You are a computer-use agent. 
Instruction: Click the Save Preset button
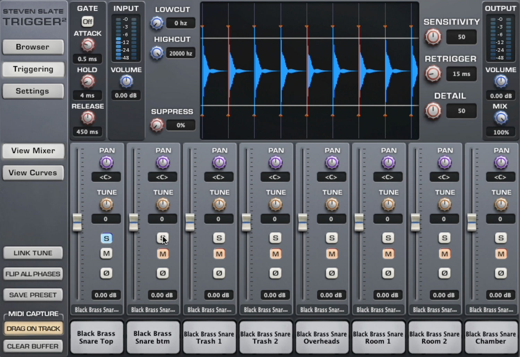click(x=33, y=295)
